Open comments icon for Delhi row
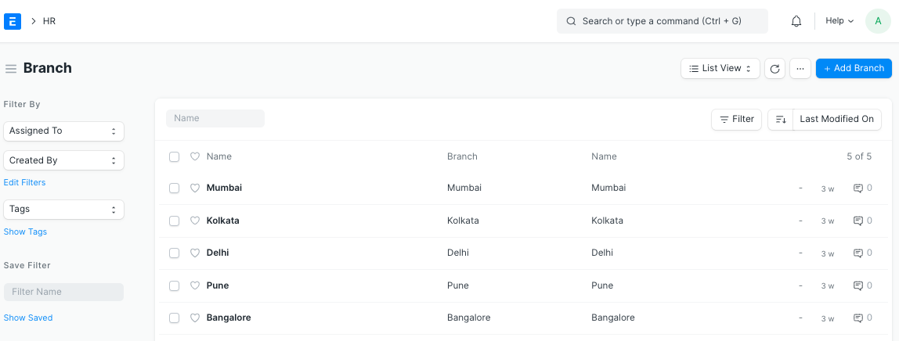 pos(858,253)
